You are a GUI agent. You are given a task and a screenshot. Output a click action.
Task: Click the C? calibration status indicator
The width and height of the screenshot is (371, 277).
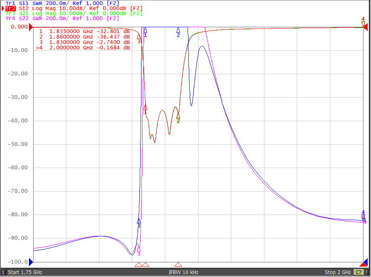click(x=359, y=272)
